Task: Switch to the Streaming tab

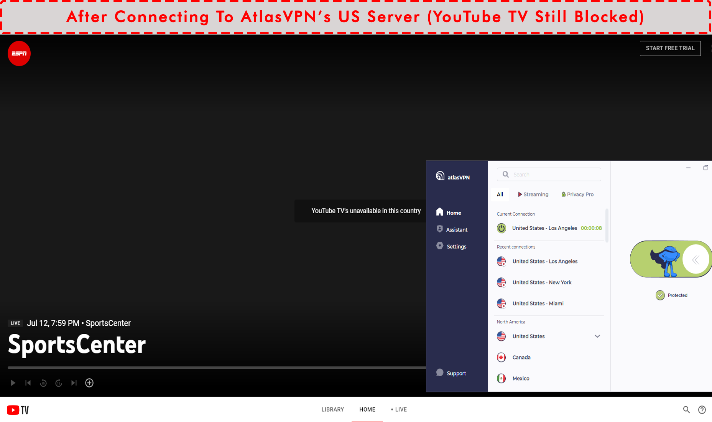Action: [x=533, y=194]
